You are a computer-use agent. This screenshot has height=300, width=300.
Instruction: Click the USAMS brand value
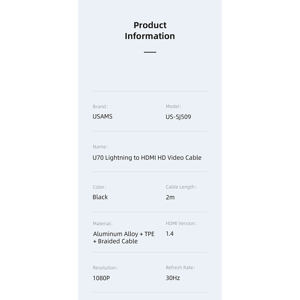click(x=102, y=117)
